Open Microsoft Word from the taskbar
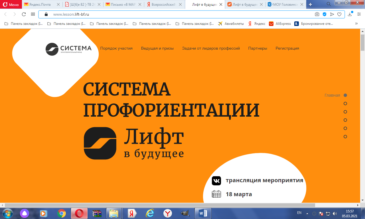The image size is (365, 219). pyautogui.click(x=203, y=213)
